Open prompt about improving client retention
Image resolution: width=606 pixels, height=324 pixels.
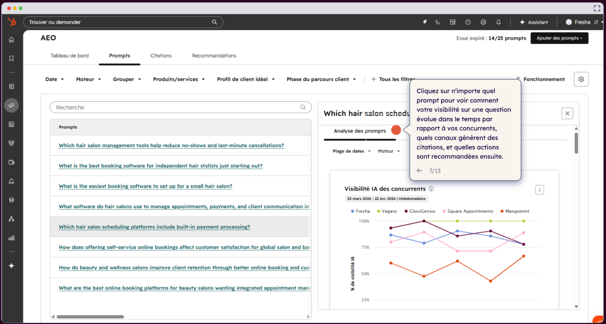[185, 267]
